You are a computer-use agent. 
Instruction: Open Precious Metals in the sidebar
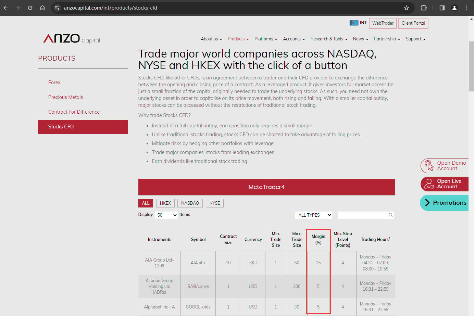click(x=66, y=97)
